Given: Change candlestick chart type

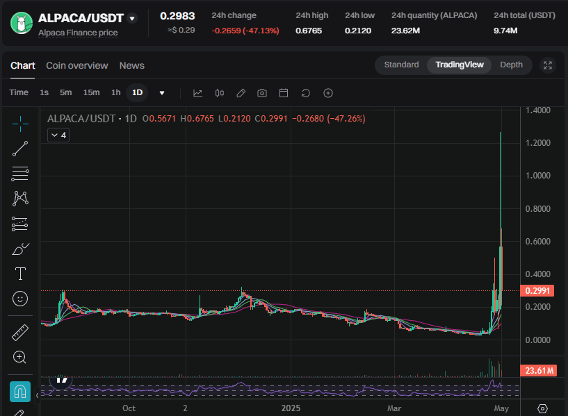Looking at the screenshot, I should 220,93.
